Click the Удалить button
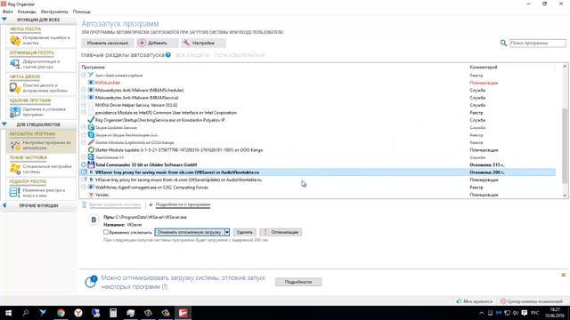570x320 pixels. click(x=245, y=232)
